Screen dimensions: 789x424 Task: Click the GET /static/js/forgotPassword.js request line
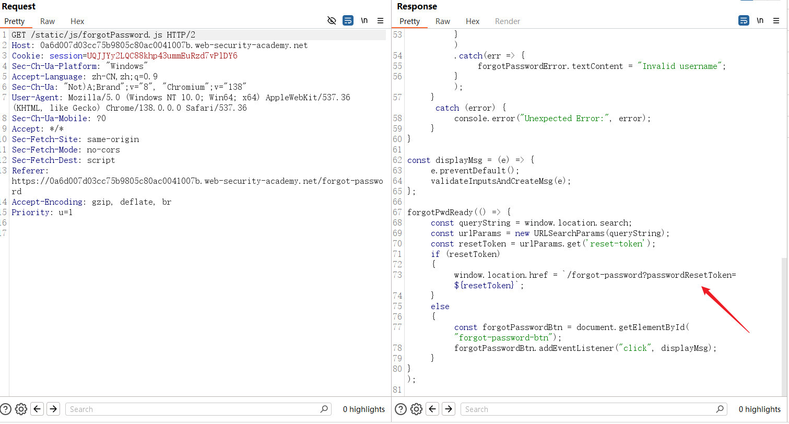103,35
